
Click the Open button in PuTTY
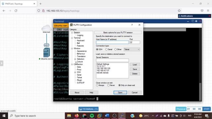pyautogui.click(x=120, y=93)
